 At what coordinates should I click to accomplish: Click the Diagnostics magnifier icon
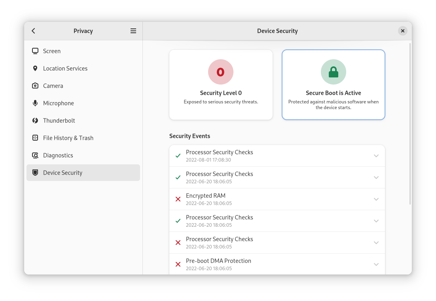35,155
